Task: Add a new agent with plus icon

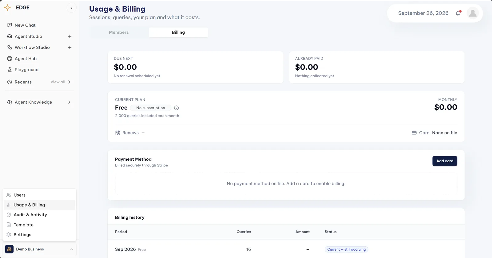Action: (x=70, y=36)
